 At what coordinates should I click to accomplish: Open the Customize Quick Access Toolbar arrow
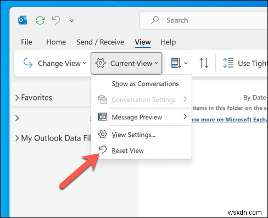pos(71,20)
